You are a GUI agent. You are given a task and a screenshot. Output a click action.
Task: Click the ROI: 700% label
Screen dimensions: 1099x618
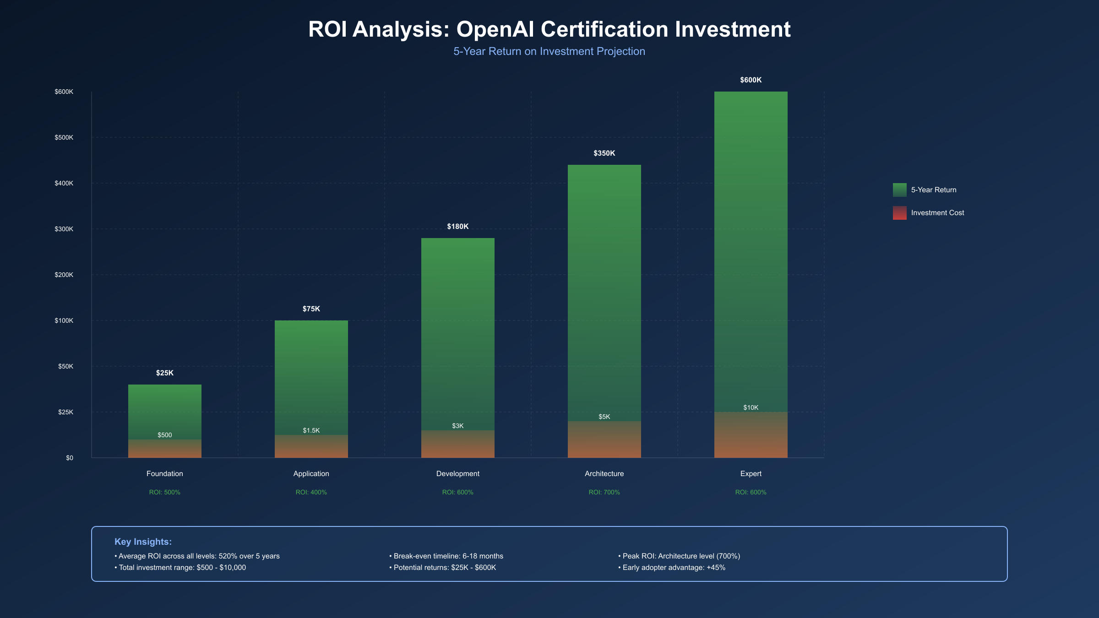coord(604,493)
